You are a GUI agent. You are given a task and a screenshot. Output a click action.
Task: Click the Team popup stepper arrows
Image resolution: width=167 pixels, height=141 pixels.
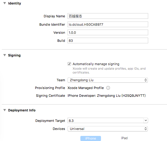pos(145,80)
